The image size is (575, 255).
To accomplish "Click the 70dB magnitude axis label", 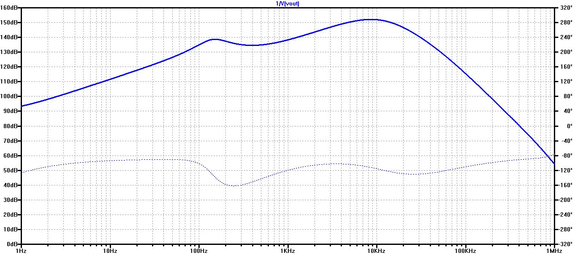I will (10, 141).
